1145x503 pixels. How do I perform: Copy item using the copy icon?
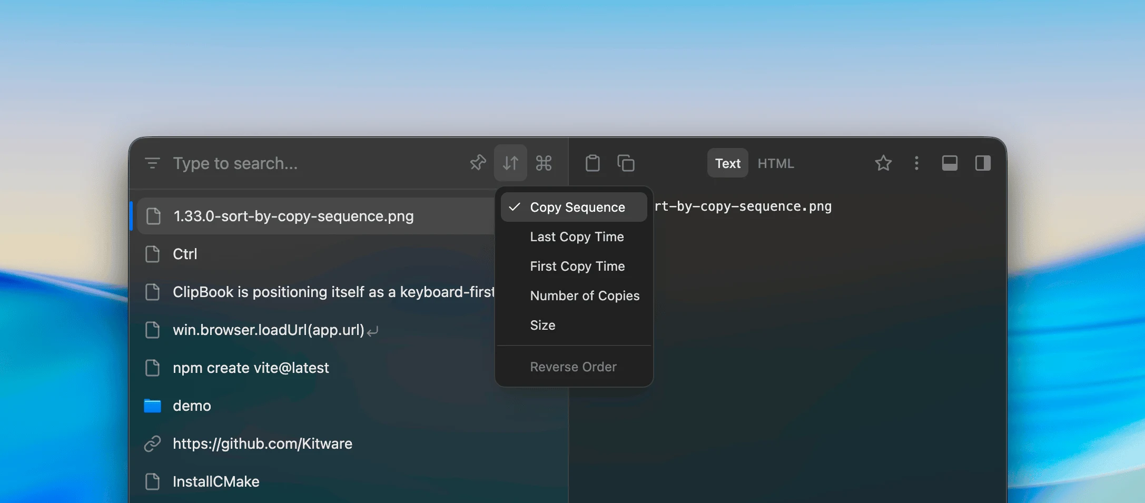[x=626, y=163]
